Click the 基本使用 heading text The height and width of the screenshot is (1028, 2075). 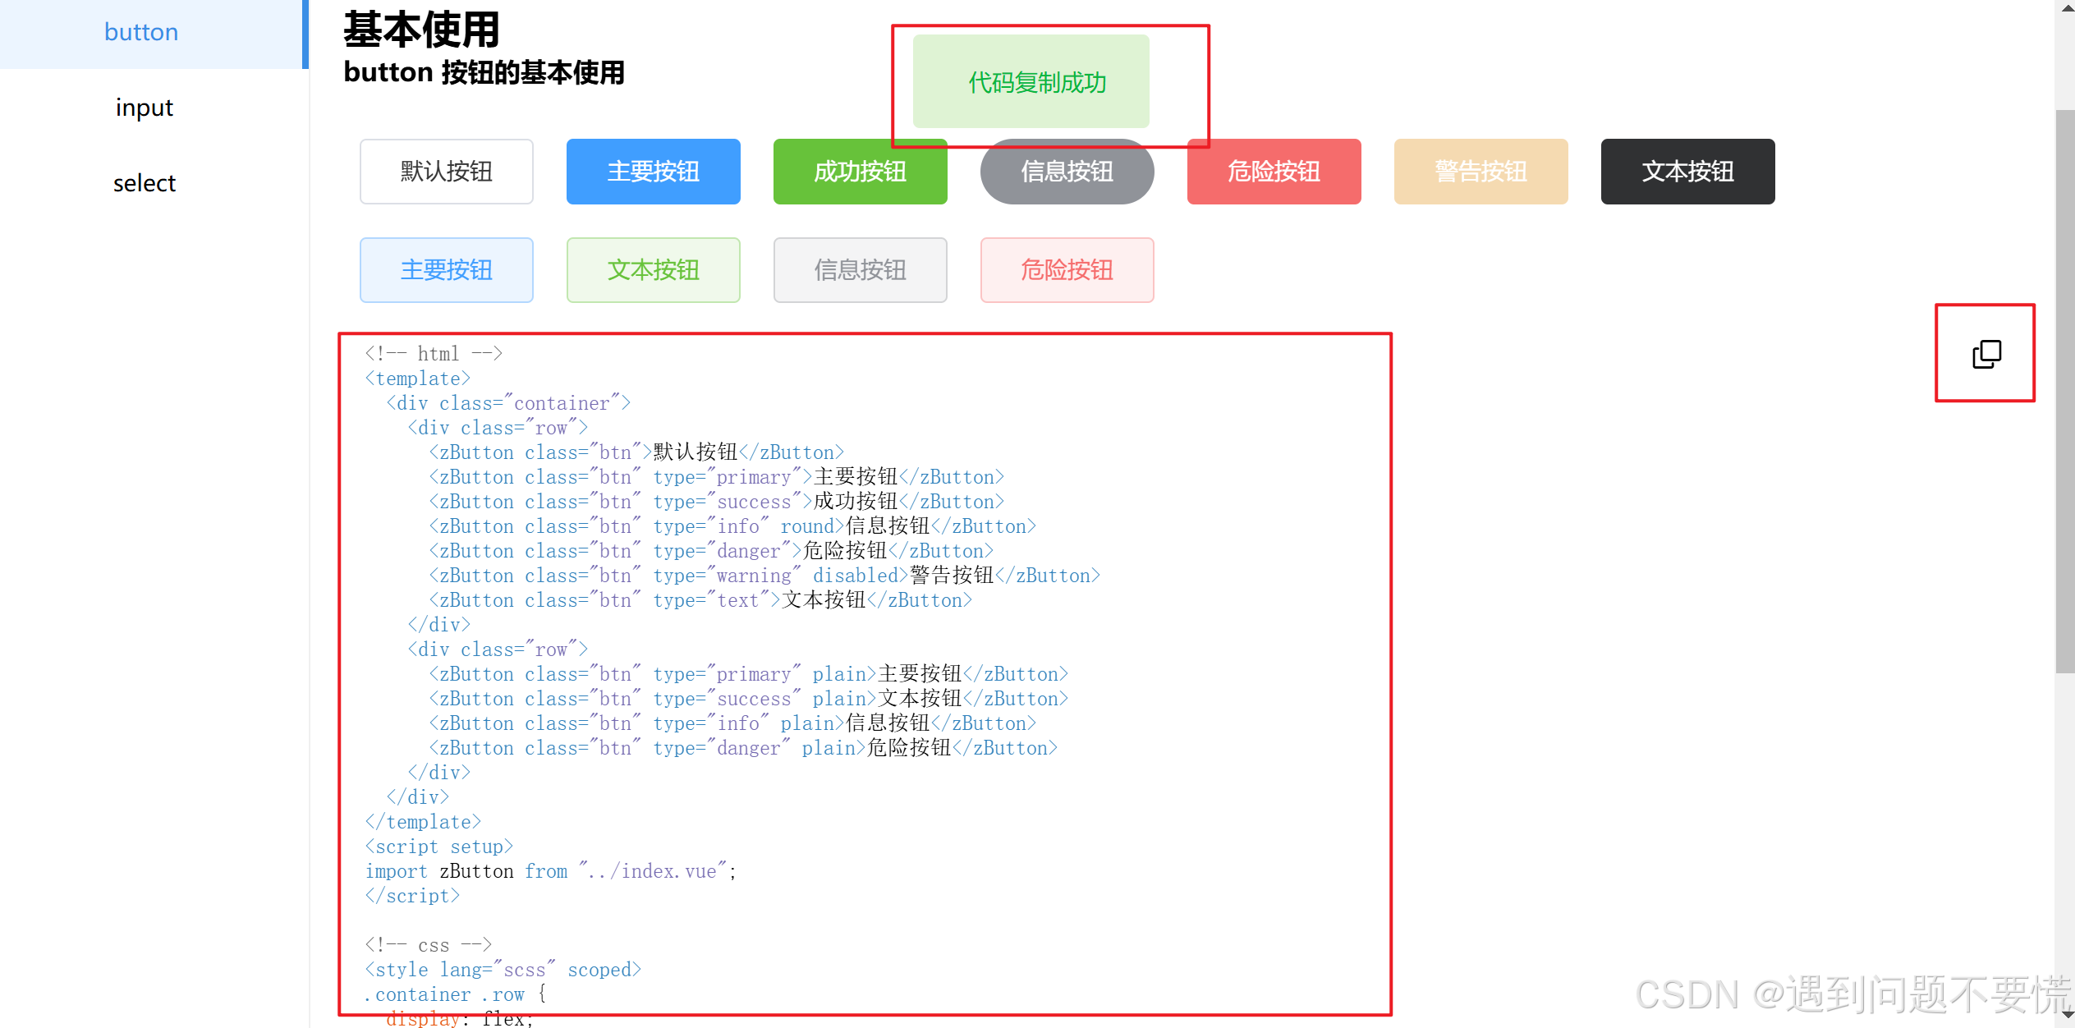421,30
